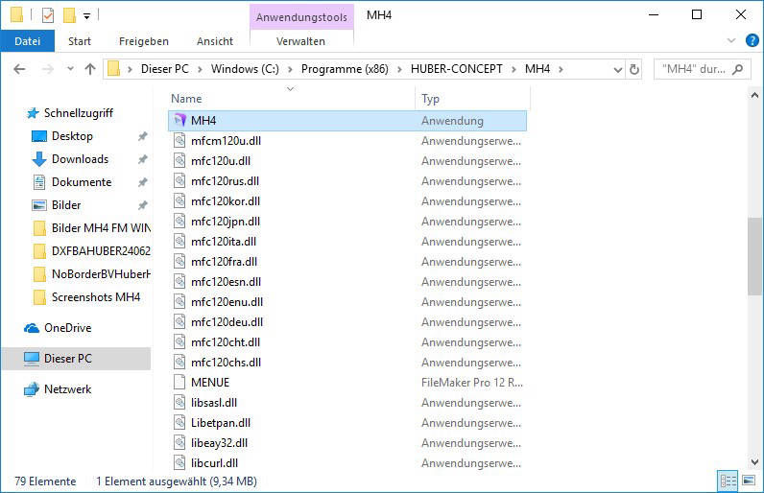Click the MH4 application icon
Viewport: 764px width, 493px height.
pos(179,121)
